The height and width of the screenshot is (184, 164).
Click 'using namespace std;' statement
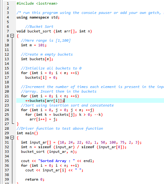(x=38, y=17)
